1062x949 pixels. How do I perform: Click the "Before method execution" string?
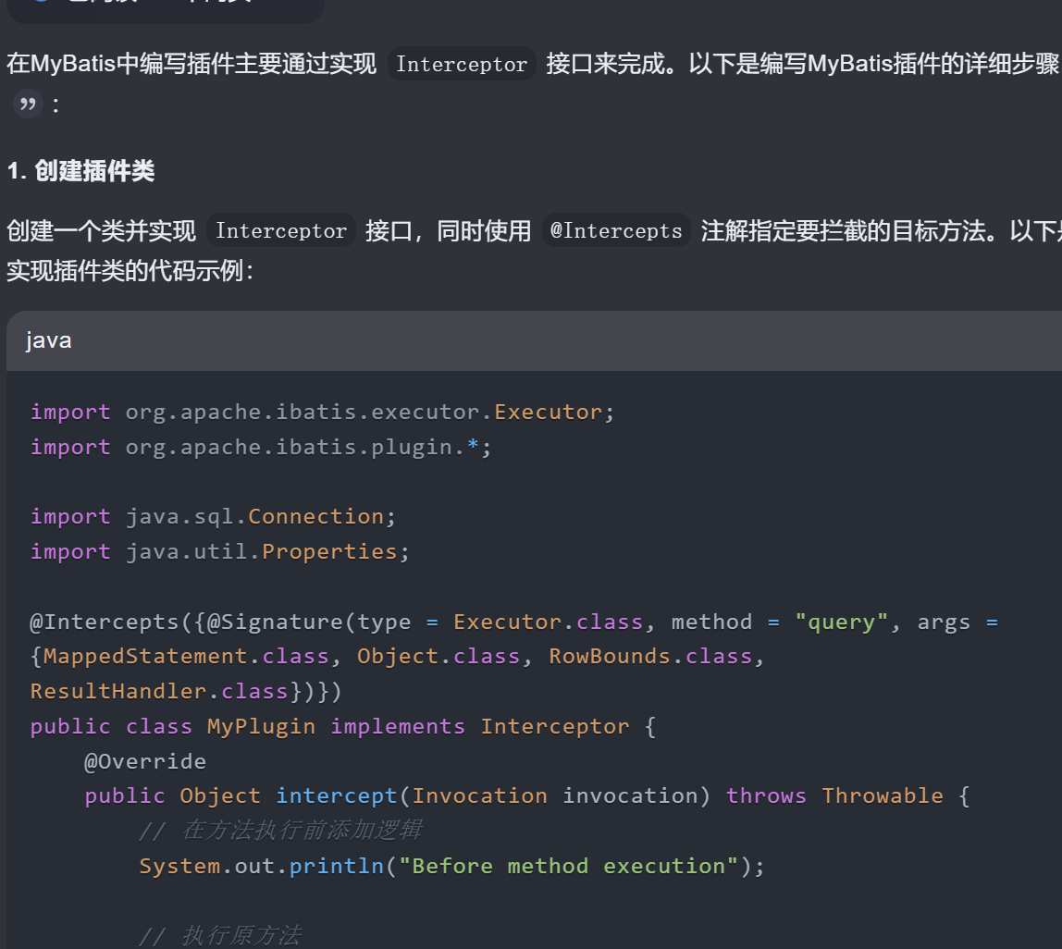[x=569, y=866]
